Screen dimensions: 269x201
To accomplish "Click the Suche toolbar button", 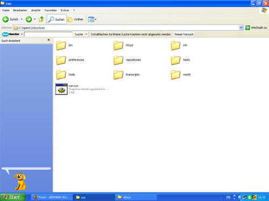I will 79,34.
